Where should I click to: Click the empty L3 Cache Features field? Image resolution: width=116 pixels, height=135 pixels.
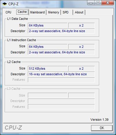(61, 107)
